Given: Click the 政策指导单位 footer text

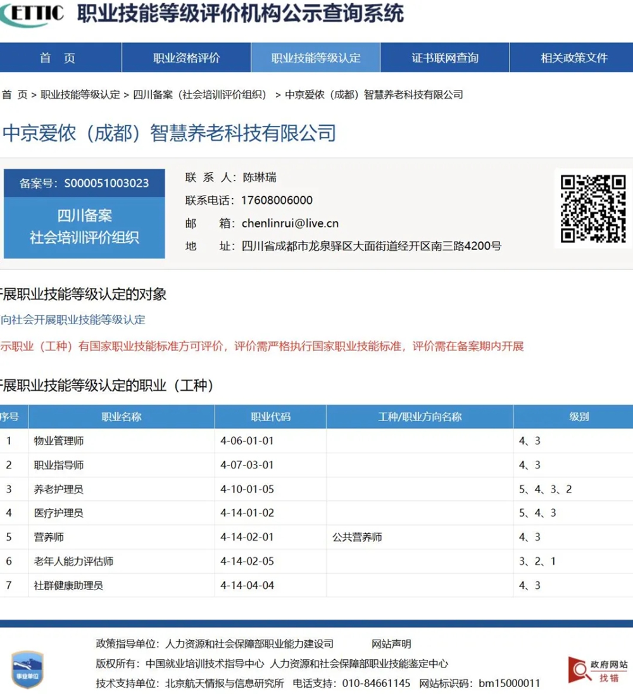Looking at the screenshot, I should click(x=215, y=644).
